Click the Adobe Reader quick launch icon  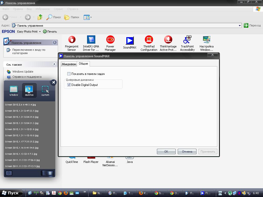[x=54, y=193]
